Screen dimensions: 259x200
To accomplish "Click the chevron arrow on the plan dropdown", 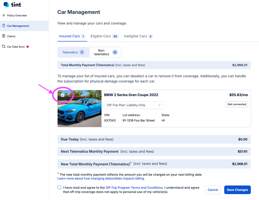I will tap(159, 105).
